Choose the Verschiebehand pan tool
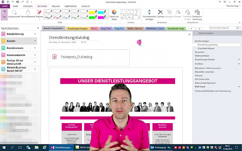Image resolution: width=242 pixels, height=151 pixels. [x=28, y=14]
